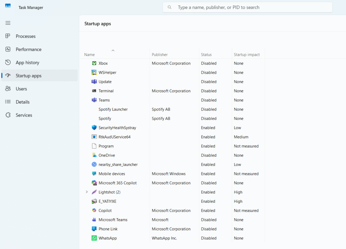This screenshot has height=249, width=346.
Task: Click the Update Teams icon
Action: coord(94,82)
